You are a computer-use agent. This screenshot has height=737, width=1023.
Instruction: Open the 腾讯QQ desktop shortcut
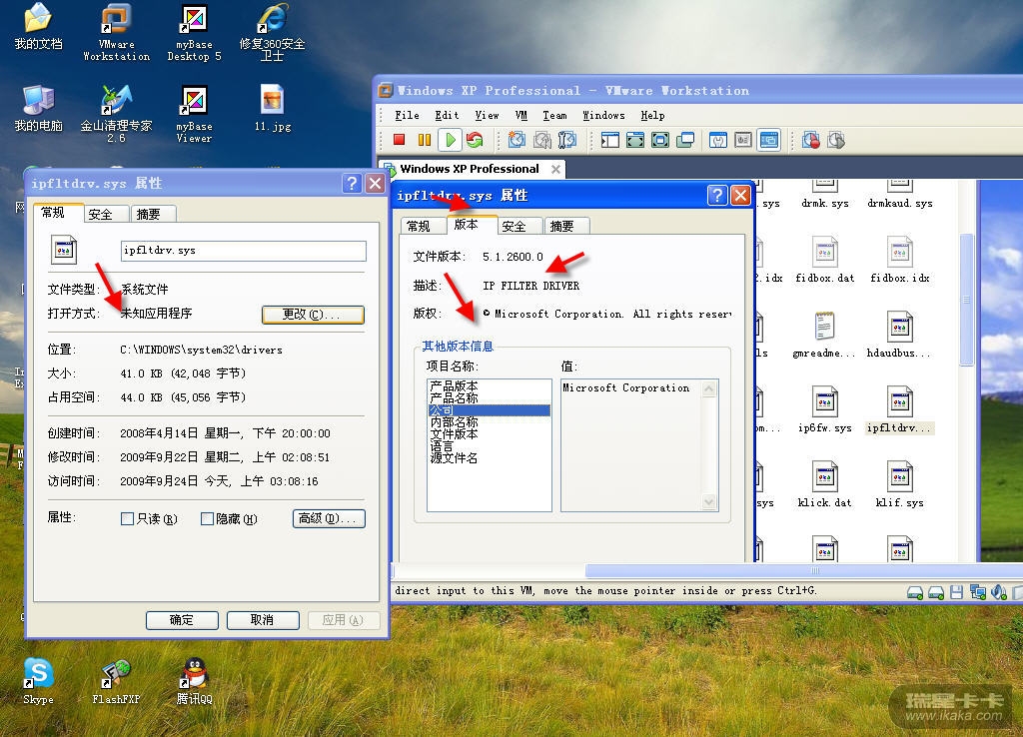195,681
